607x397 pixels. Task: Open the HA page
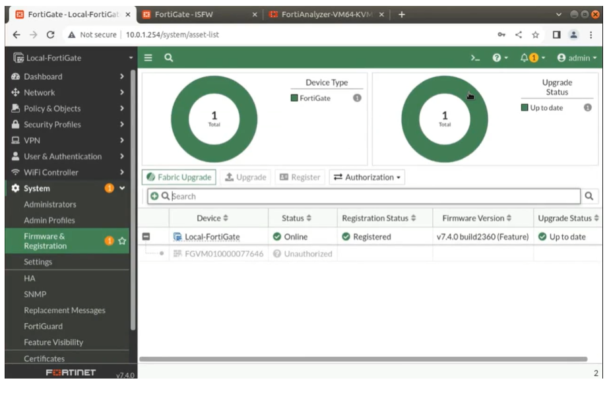tap(30, 278)
